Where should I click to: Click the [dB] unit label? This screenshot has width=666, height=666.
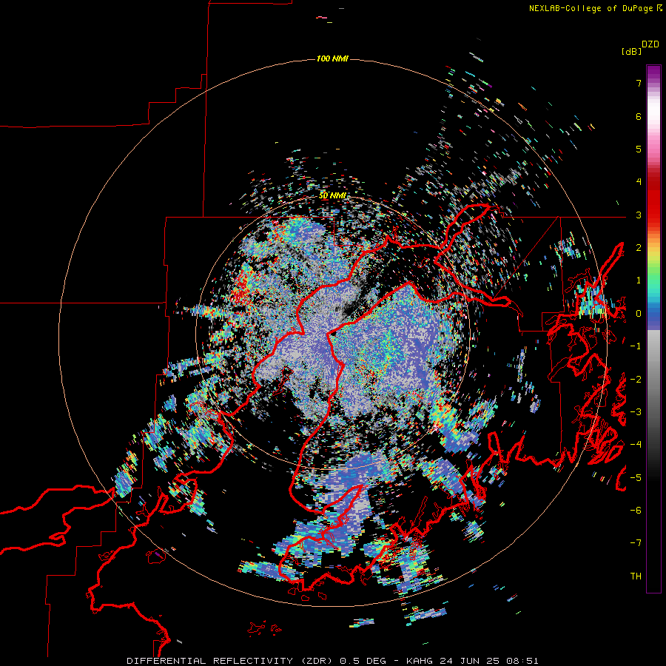pos(631,51)
